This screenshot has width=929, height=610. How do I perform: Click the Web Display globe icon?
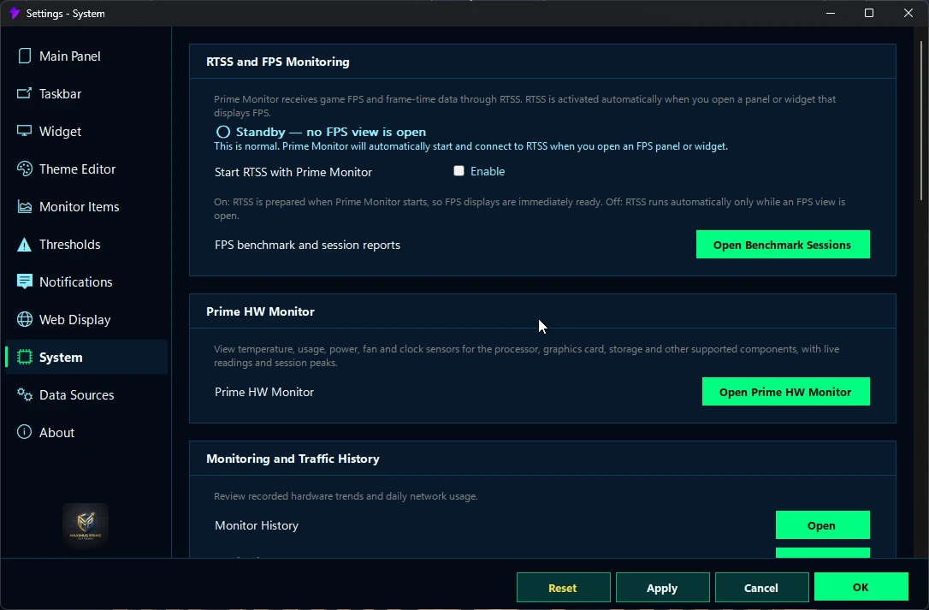[x=24, y=319]
